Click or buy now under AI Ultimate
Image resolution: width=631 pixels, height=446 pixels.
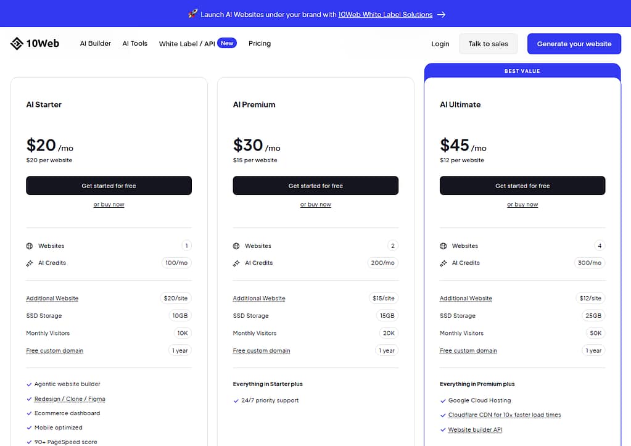522,204
